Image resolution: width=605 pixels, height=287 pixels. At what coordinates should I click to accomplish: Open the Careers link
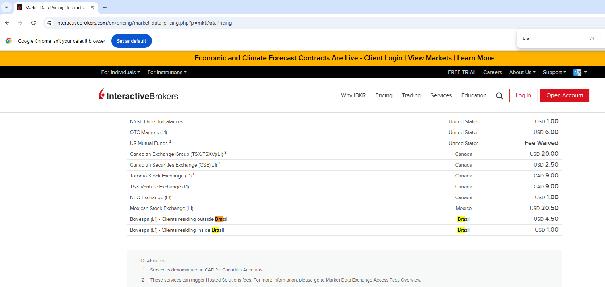click(493, 72)
